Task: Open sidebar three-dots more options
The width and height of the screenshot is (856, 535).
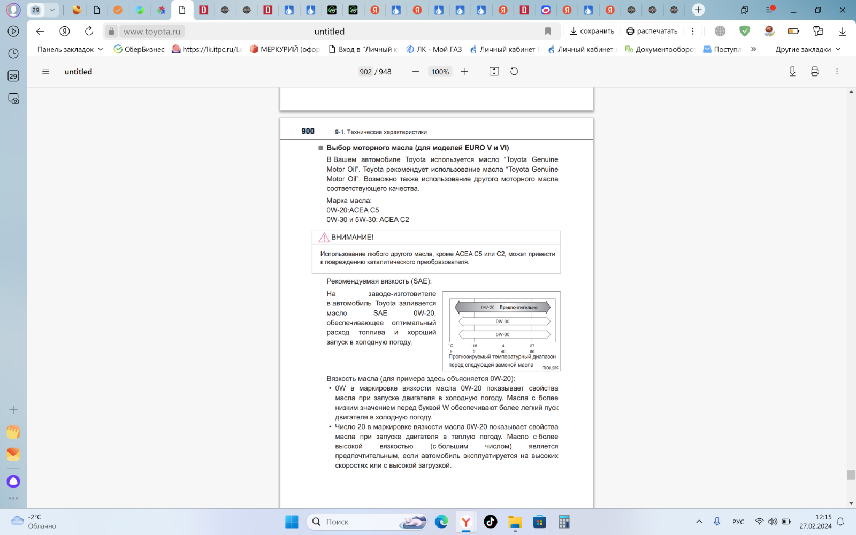Action: (x=13, y=498)
